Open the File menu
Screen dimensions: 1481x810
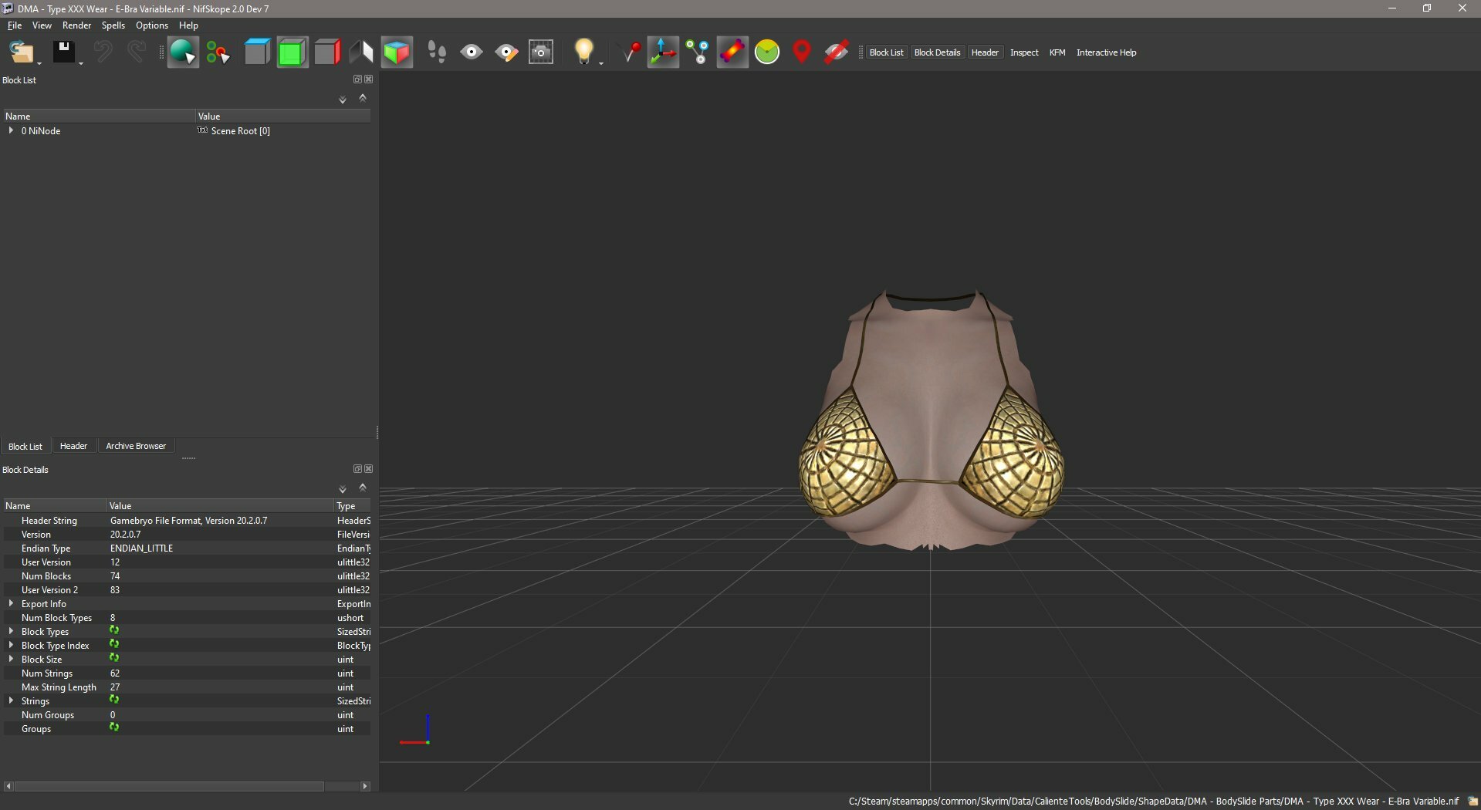(x=15, y=25)
